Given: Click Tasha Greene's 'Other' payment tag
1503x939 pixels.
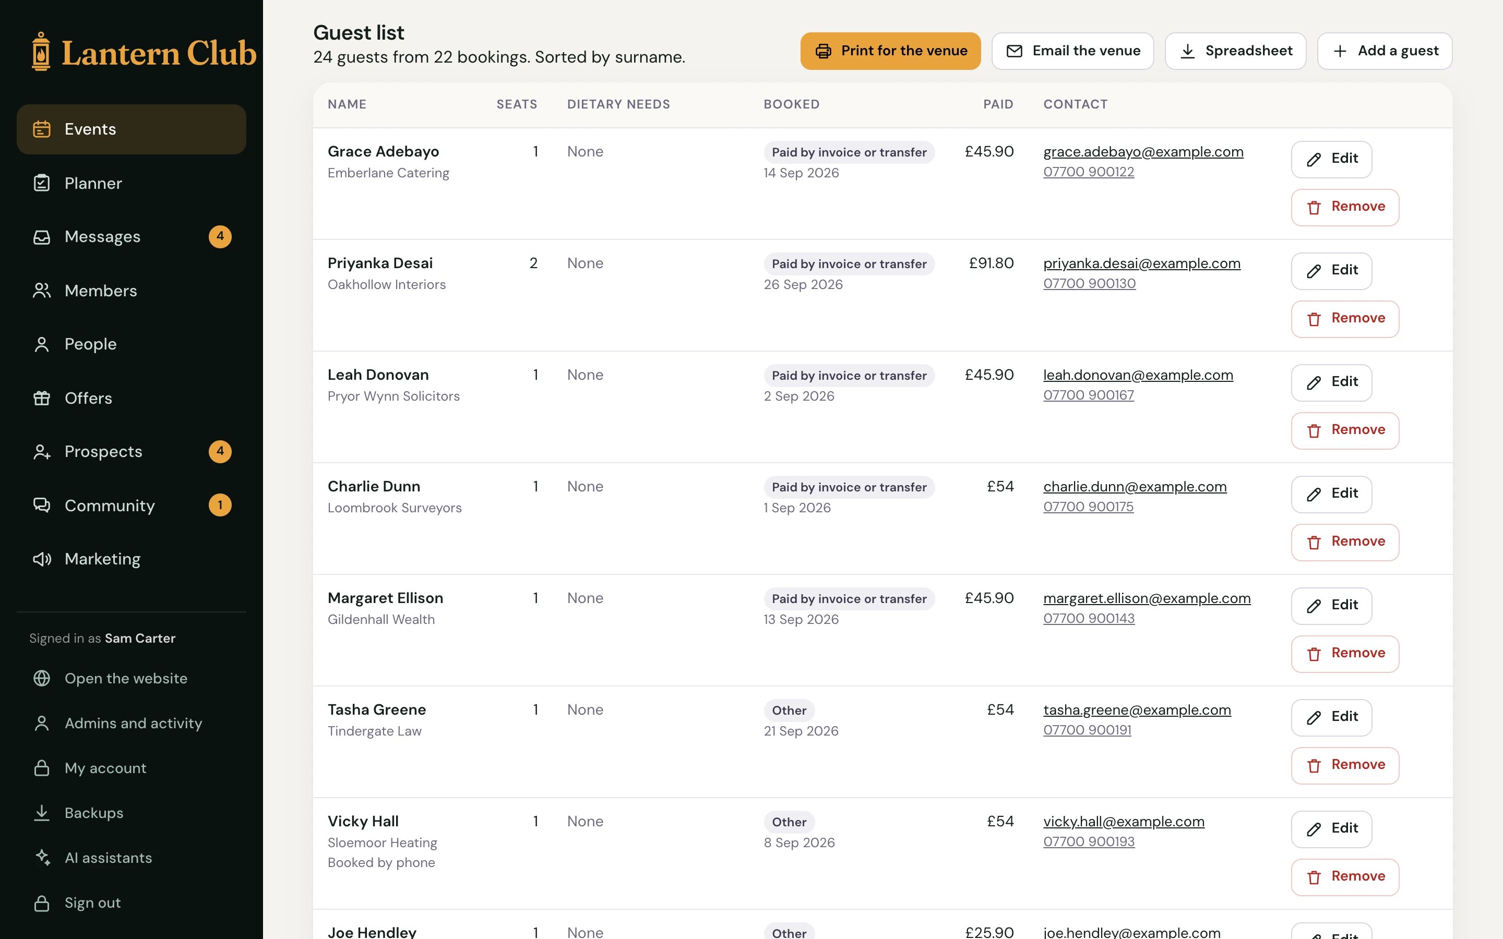Looking at the screenshot, I should (x=789, y=711).
